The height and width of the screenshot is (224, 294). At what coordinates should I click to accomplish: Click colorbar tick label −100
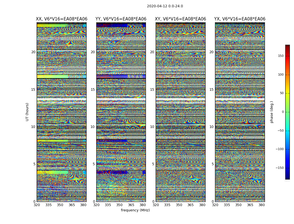pyautogui.click(x=279, y=149)
